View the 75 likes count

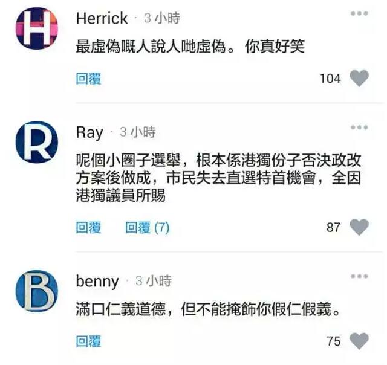333,341
